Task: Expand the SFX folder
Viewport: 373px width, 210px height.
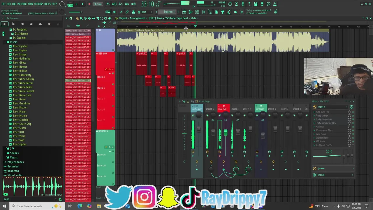Action: pos(12,148)
